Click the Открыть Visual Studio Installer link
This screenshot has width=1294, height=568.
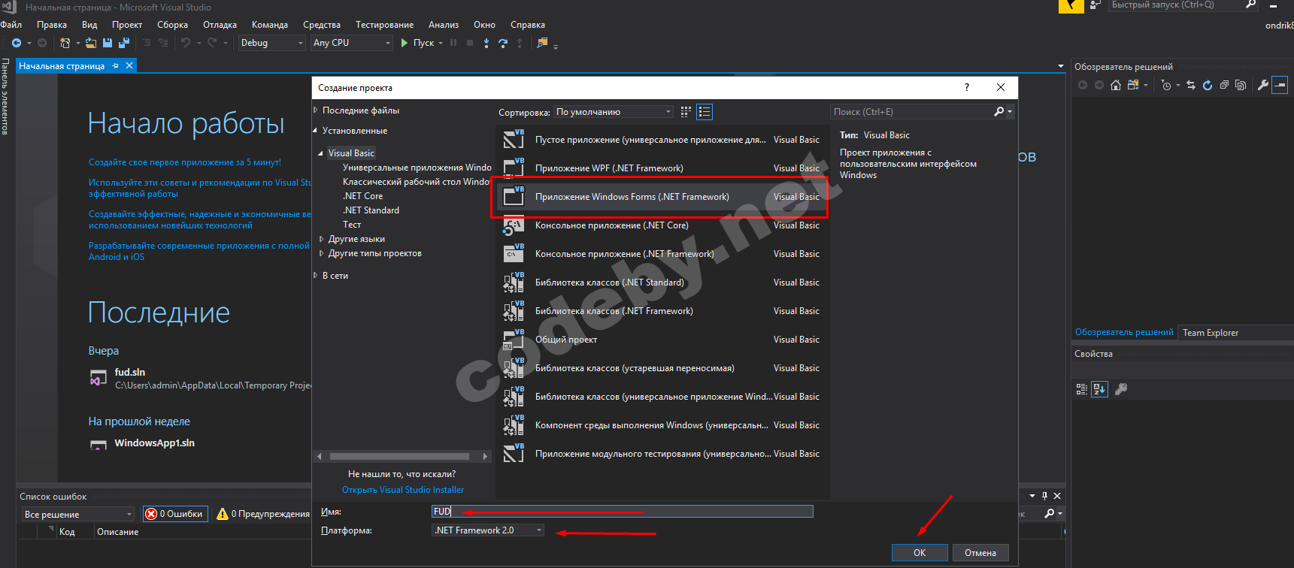(x=403, y=490)
